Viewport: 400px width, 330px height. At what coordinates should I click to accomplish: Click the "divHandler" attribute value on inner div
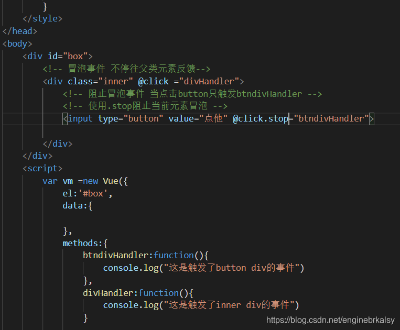coord(209,82)
